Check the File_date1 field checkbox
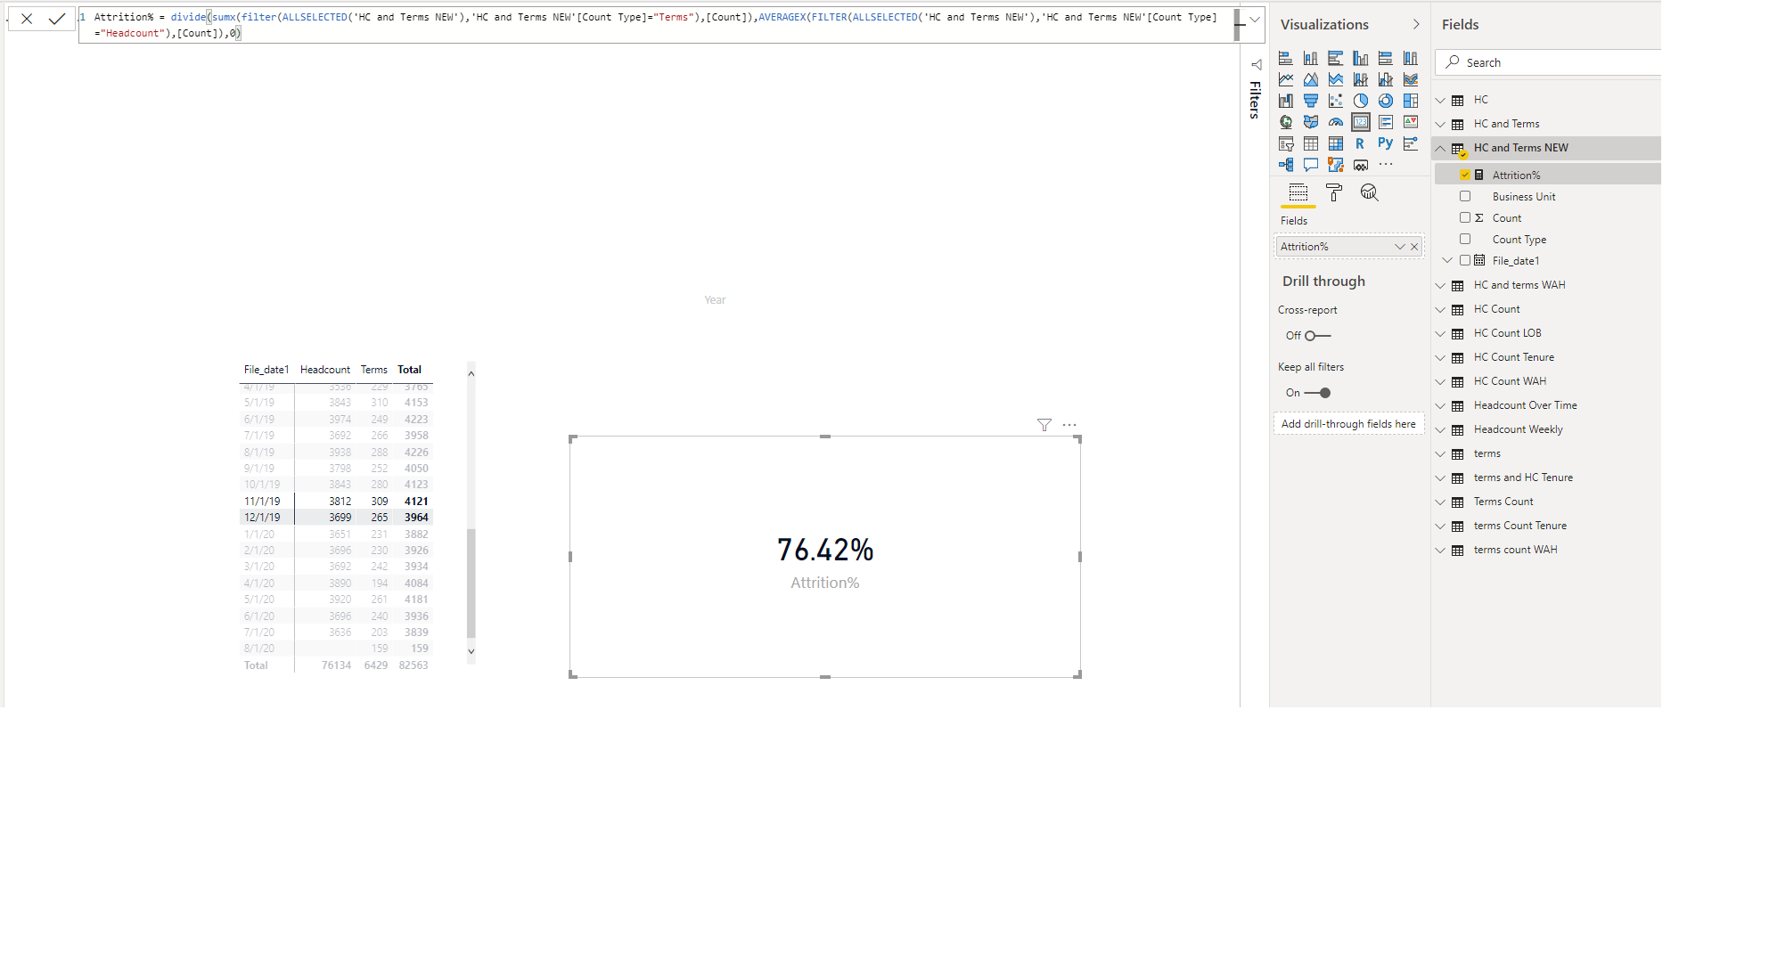This screenshot has height=955, width=1769. 1465,260
